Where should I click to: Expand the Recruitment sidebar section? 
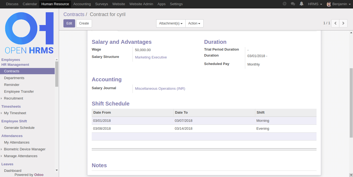(13, 98)
